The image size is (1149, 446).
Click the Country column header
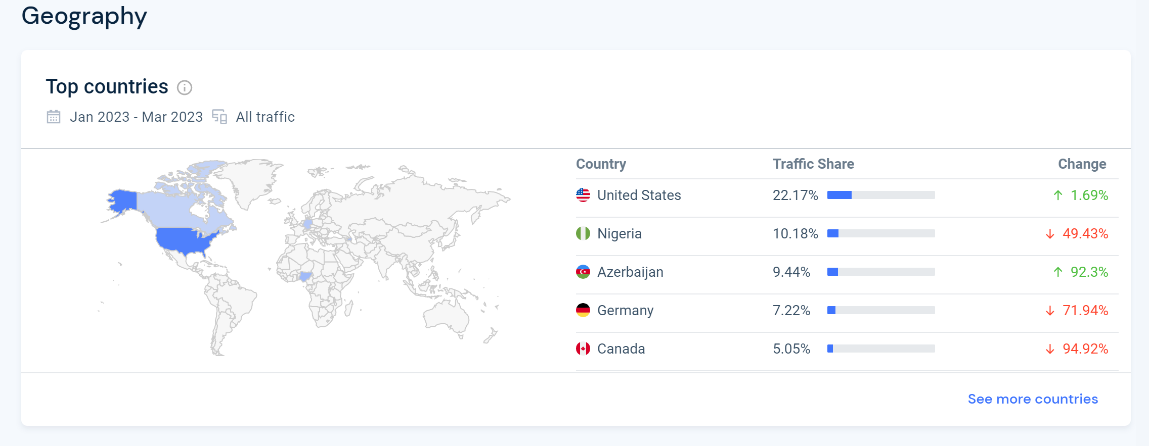point(601,164)
